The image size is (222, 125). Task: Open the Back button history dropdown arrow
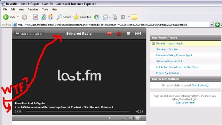[x=18, y=17]
